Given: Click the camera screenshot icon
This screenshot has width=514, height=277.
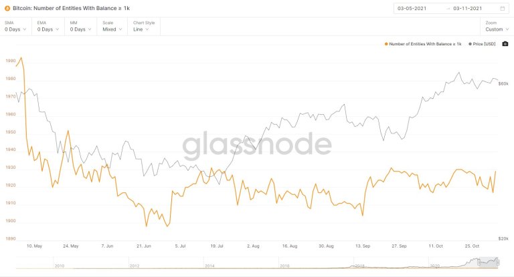Looking at the screenshot, I should tap(505, 44).
